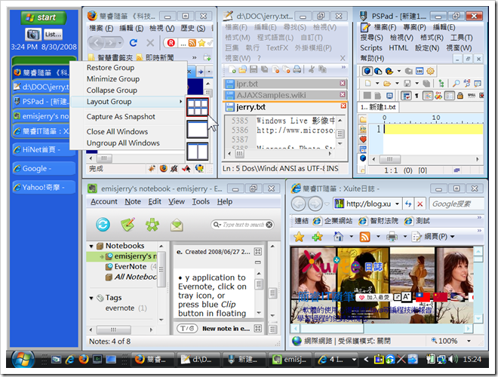Click the green start button
The width and height of the screenshot is (498, 377).
coord(44,17)
